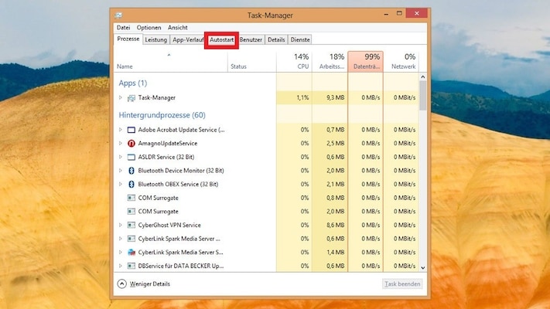Click the Task-Manager app icon in Apps list
The height and width of the screenshot is (309, 550).
[132, 98]
